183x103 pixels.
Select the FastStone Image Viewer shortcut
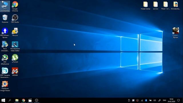coord(5,86)
